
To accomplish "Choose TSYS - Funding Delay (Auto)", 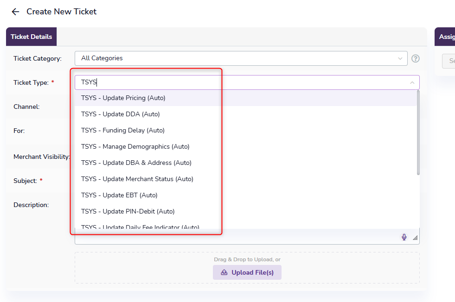I will click(x=123, y=130).
